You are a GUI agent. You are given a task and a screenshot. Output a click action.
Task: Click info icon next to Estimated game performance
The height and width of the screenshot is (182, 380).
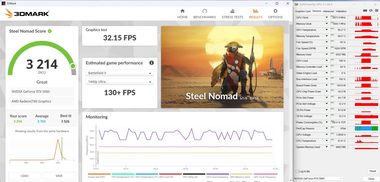151,63
